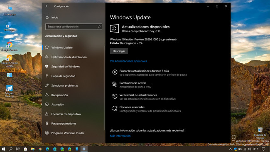Click 'Pausar las actualizaciones durante 7 días'
270x152 pixels.
coord(144,71)
